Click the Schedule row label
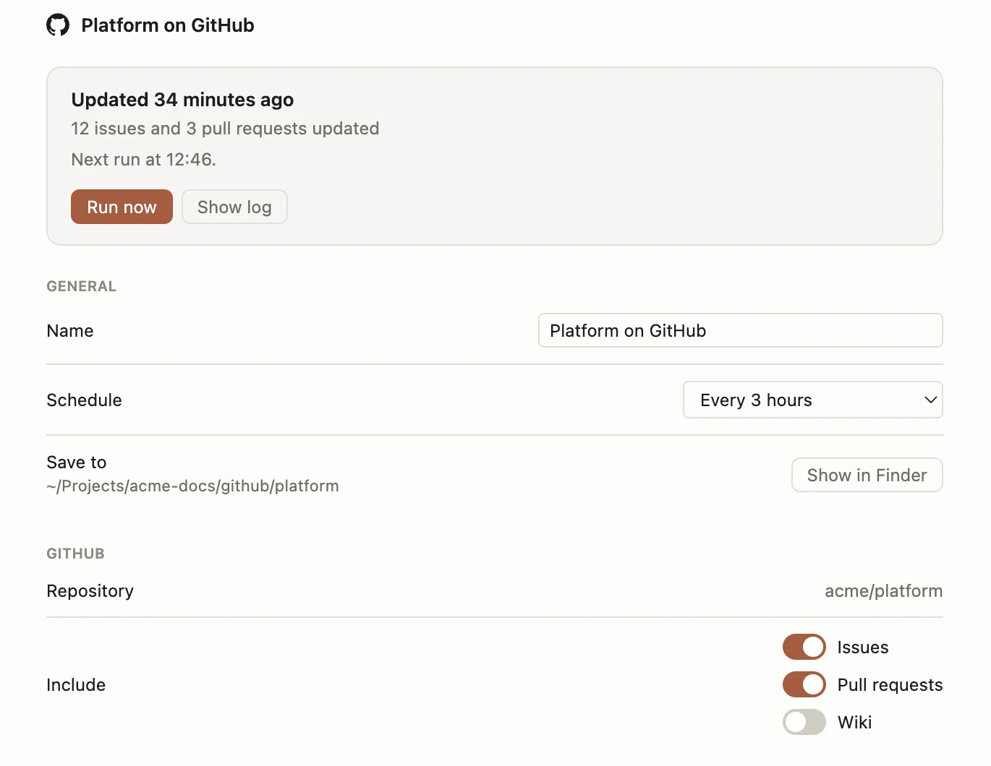Viewport: 991px width, 766px height. tap(84, 400)
